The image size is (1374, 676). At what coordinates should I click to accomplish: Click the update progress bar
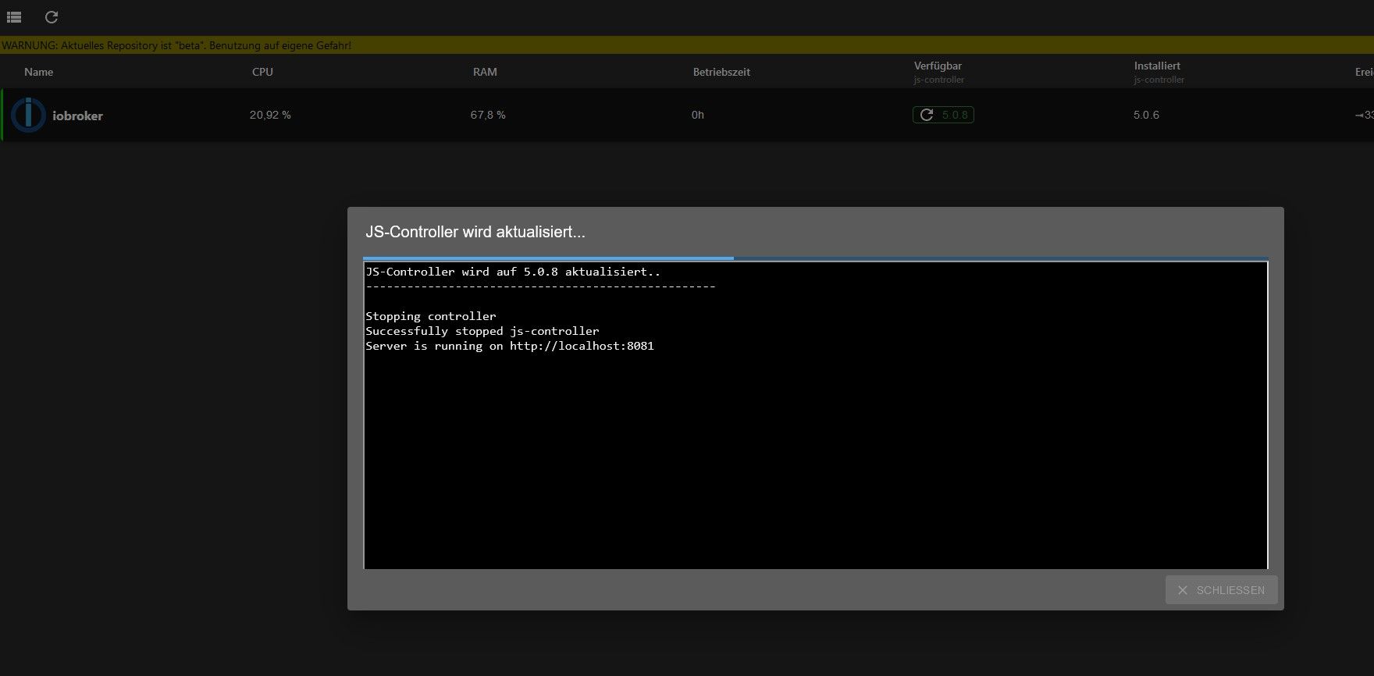815,258
